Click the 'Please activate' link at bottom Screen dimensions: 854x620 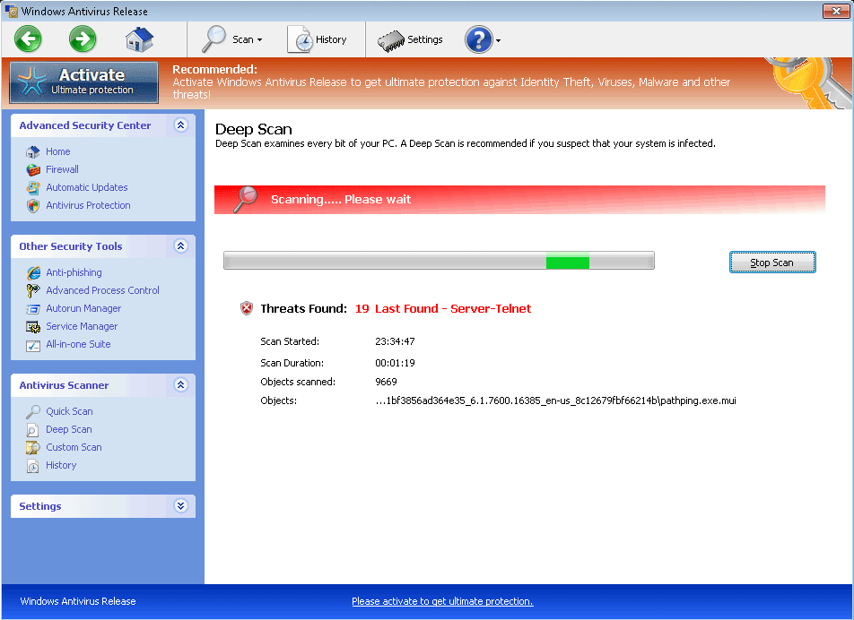442,601
